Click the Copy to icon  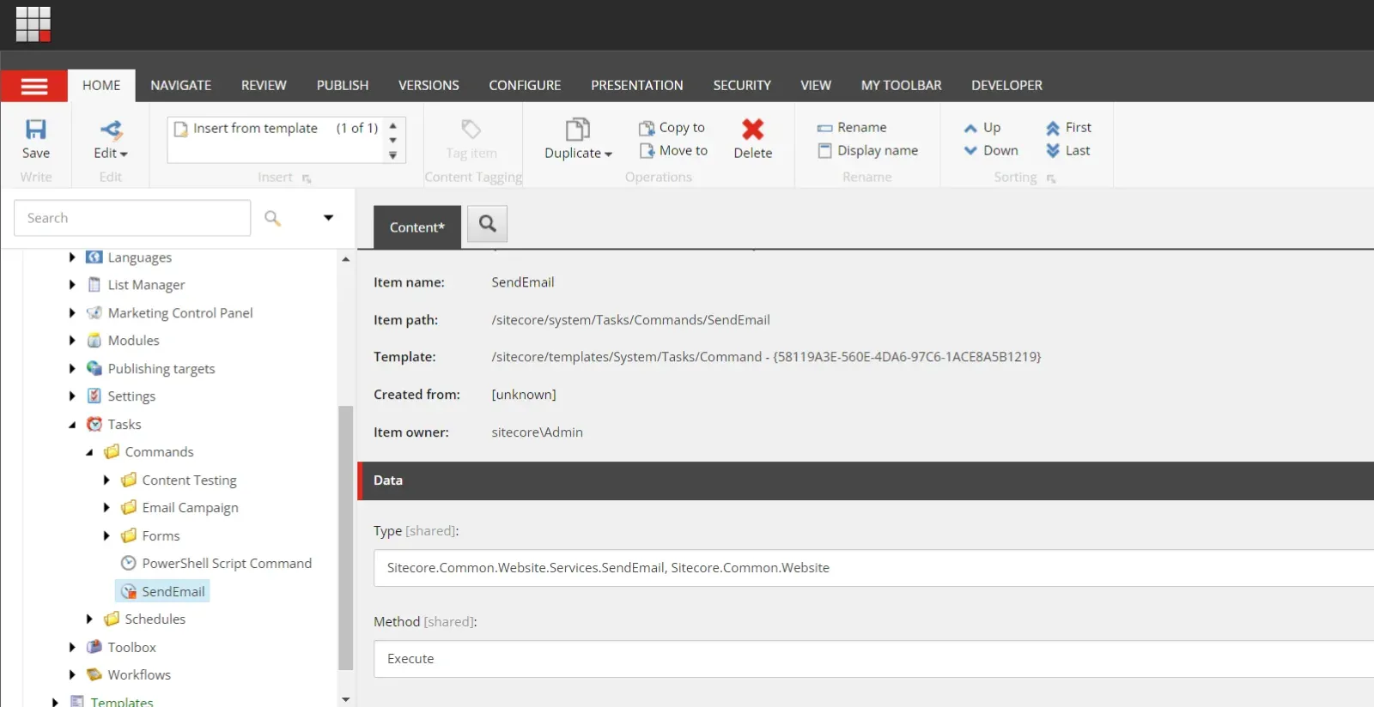[x=647, y=128]
